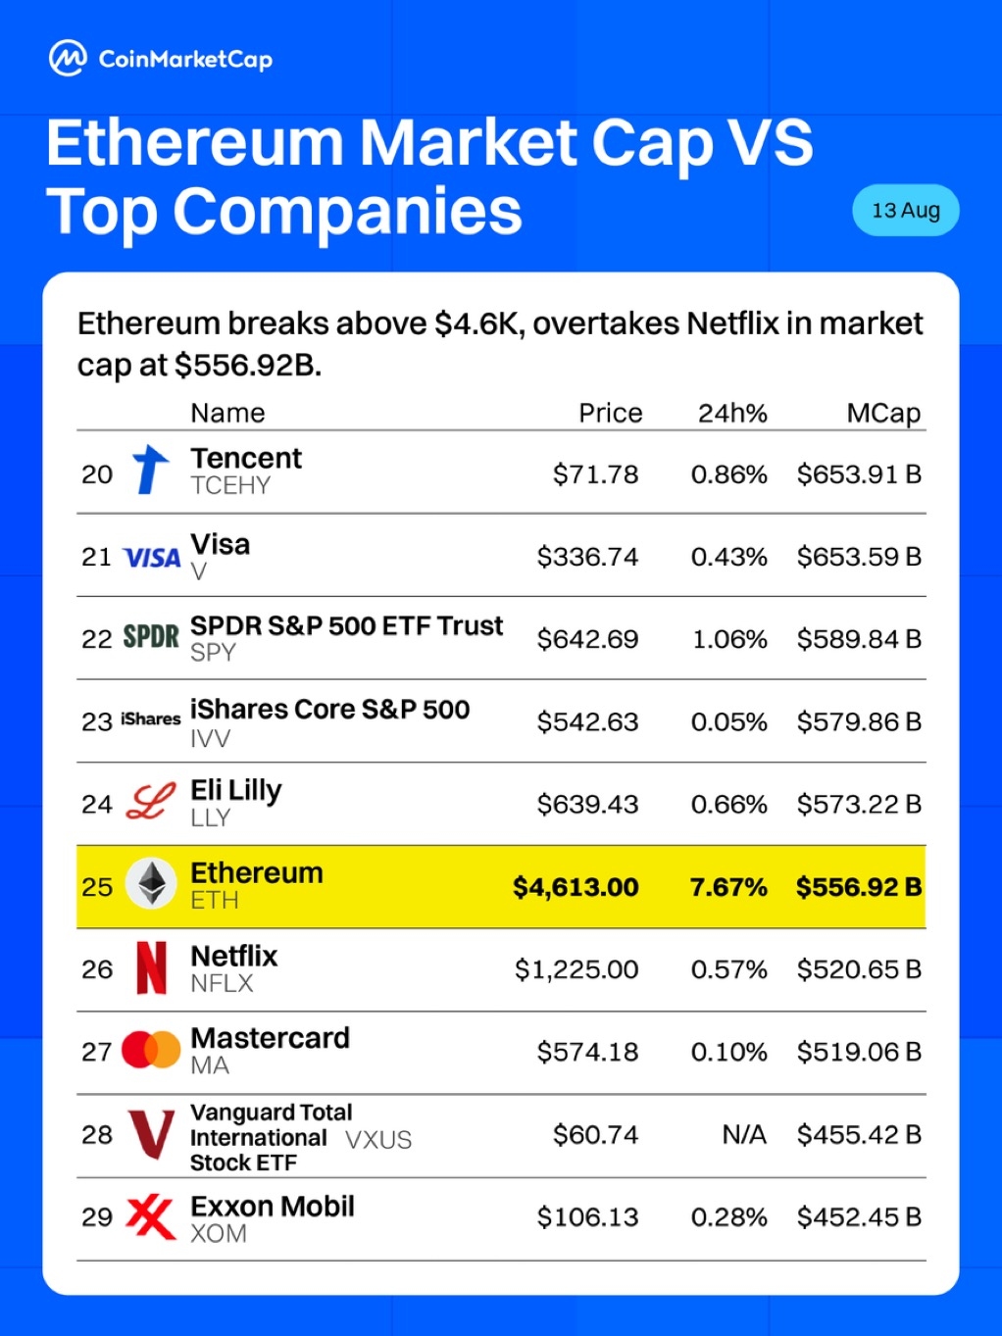
Task: Click the Mastercard circles logo
Action: click(x=151, y=1050)
